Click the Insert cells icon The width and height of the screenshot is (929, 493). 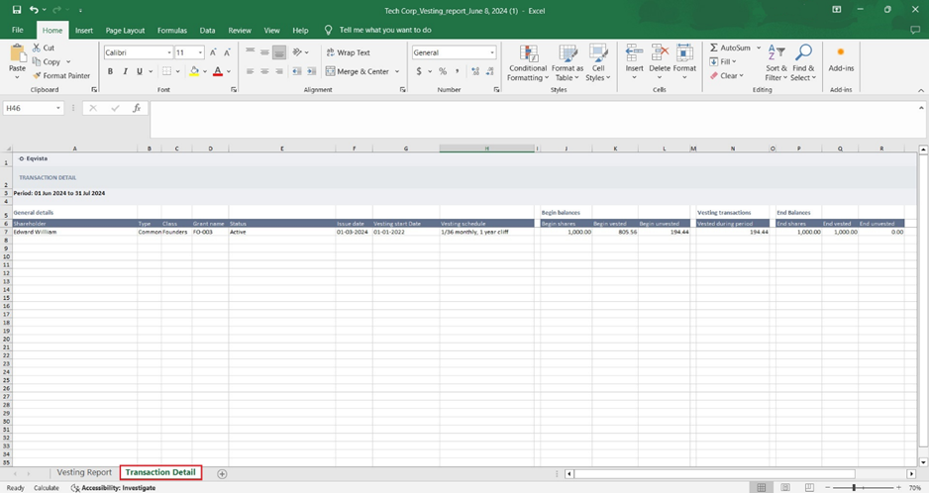(x=634, y=53)
